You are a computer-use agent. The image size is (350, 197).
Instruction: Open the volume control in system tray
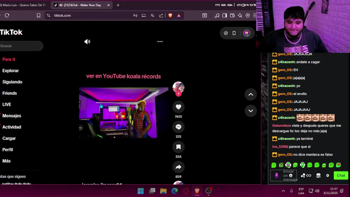317,191
